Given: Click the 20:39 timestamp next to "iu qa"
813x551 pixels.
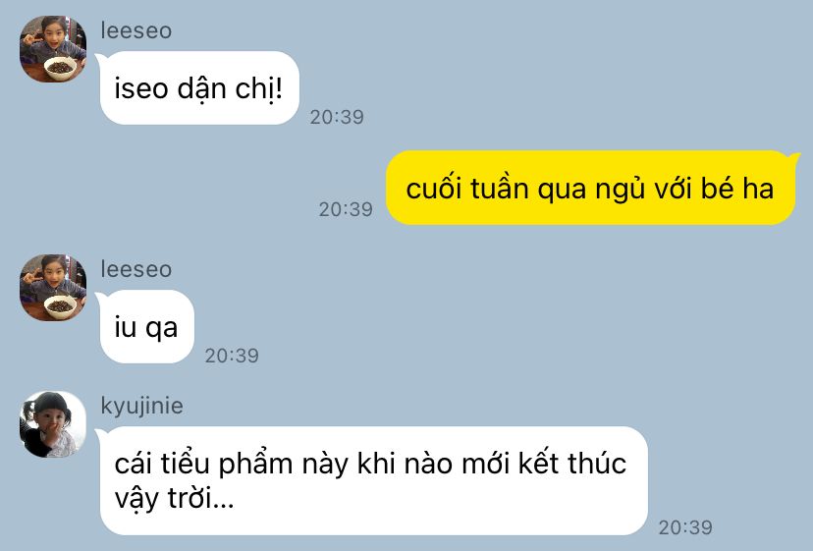Looking at the screenshot, I should coord(232,356).
